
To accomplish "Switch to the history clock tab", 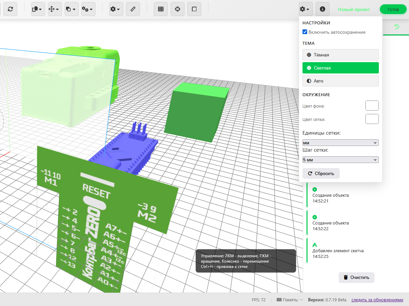I will [397, 27].
